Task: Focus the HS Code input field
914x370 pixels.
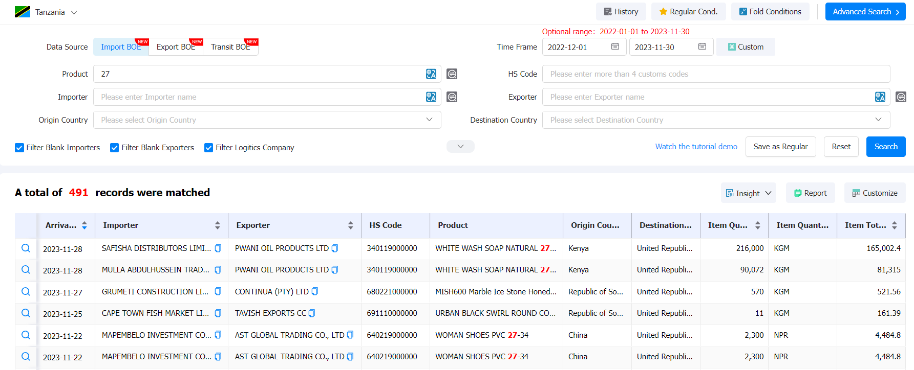Action: pos(716,74)
